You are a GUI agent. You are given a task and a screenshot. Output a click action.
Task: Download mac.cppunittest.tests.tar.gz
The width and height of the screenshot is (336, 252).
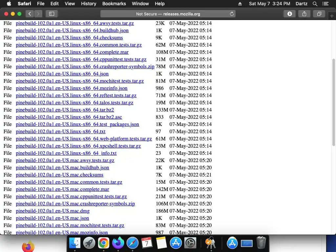tap(71, 197)
